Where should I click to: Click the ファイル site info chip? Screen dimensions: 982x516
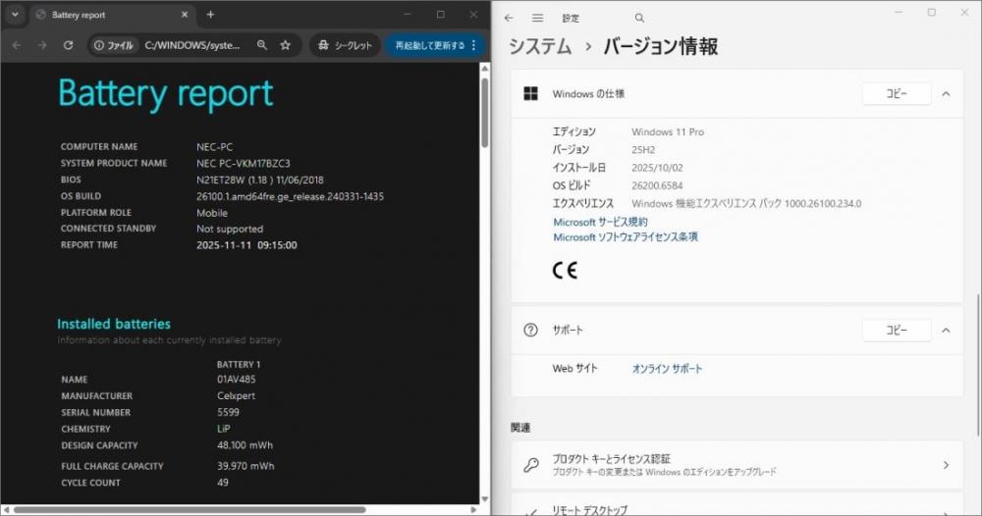click(x=113, y=45)
